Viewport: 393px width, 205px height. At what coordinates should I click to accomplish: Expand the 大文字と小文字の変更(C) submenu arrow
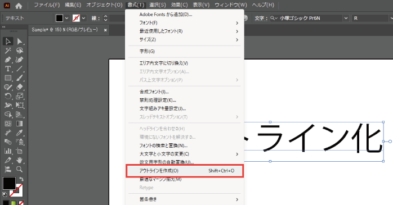coord(237,154)
